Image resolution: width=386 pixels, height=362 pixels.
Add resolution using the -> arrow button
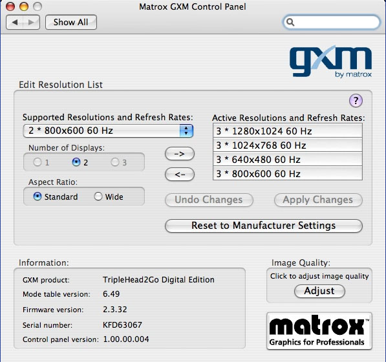pos(180,154)
